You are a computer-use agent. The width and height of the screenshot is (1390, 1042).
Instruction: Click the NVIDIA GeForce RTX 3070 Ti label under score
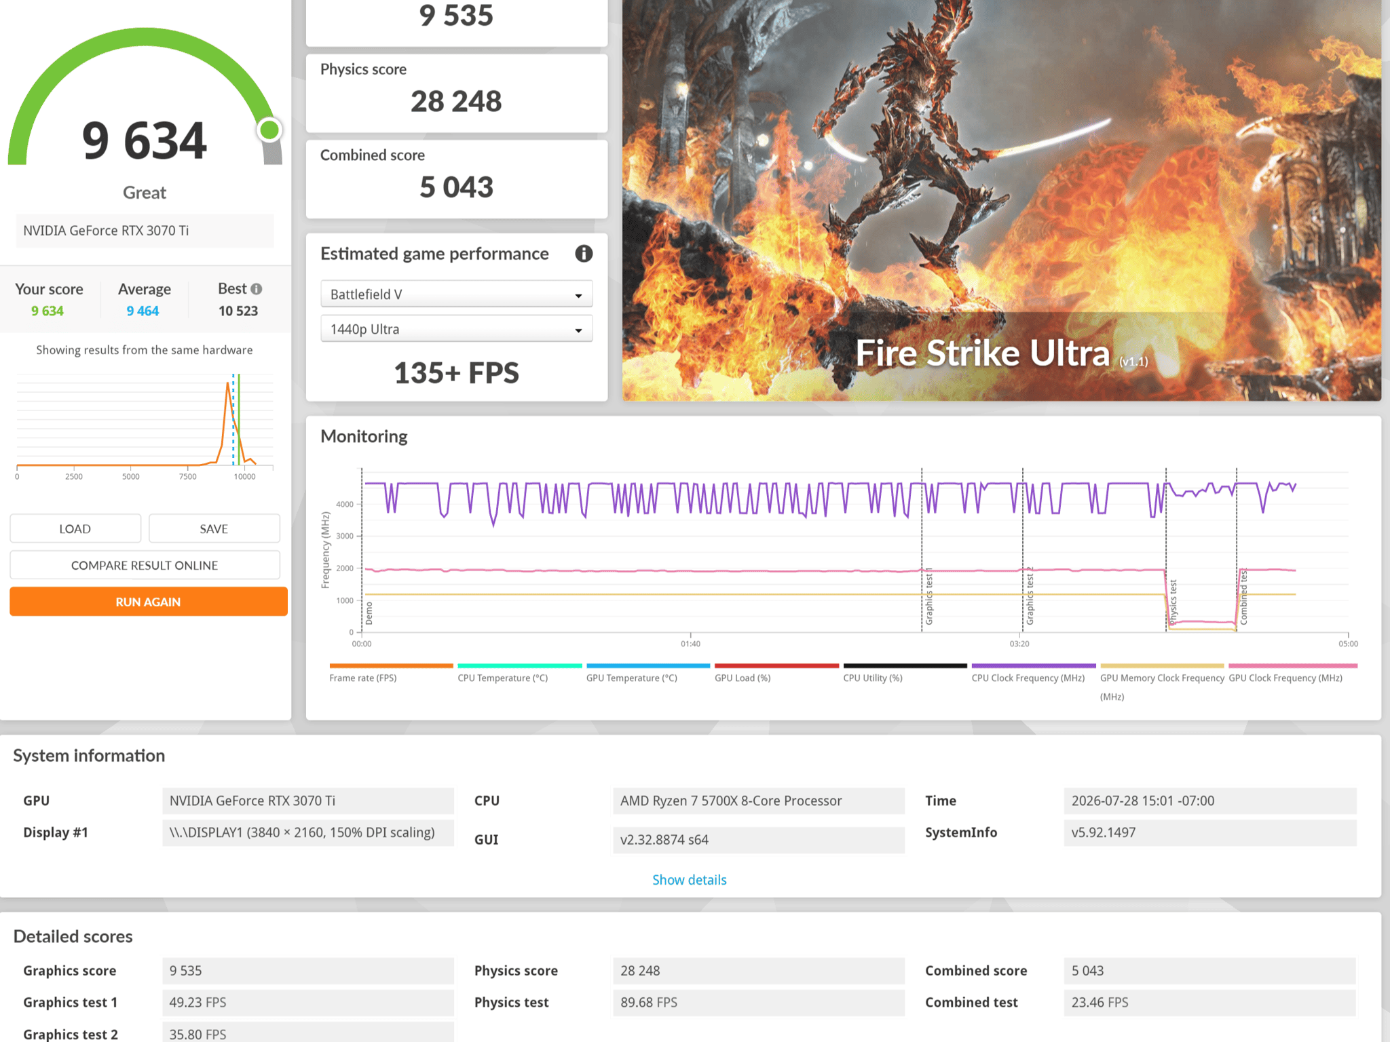coord(145,231)
